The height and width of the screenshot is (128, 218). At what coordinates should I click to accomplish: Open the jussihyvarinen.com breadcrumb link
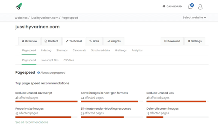pos(44,18)
